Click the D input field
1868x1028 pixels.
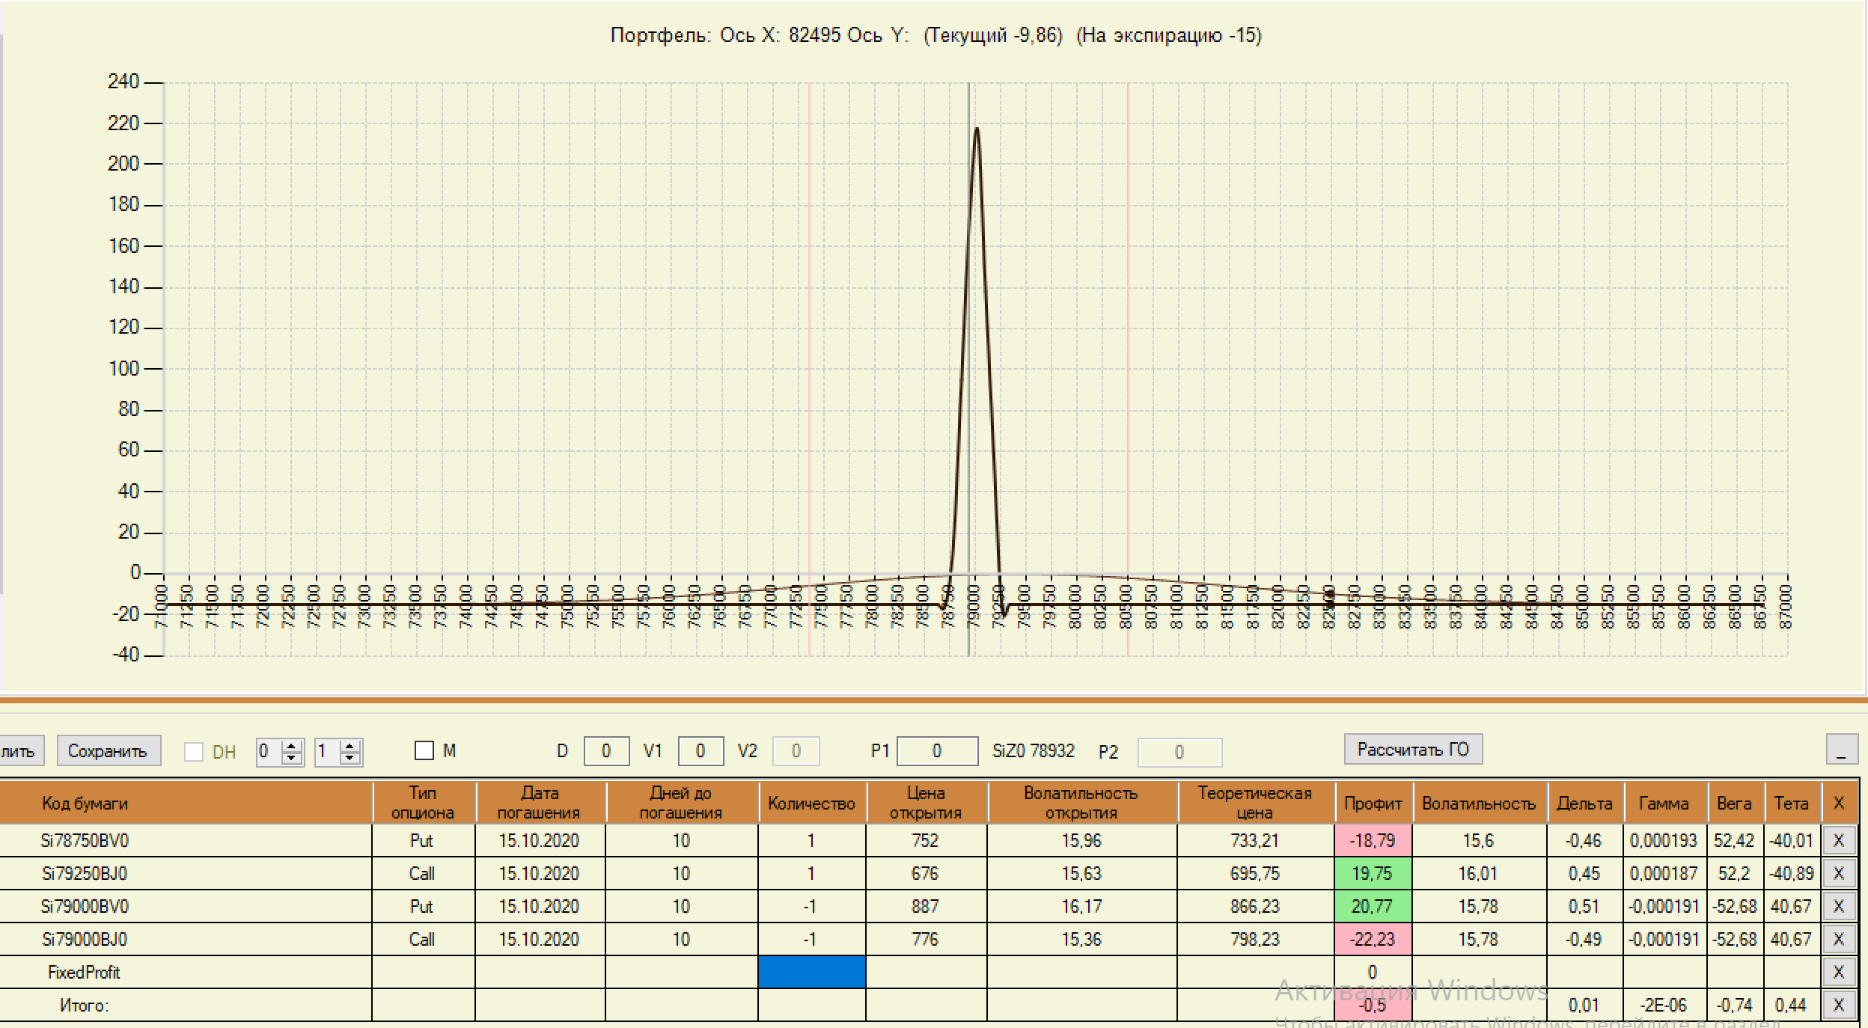pos(605,751)
